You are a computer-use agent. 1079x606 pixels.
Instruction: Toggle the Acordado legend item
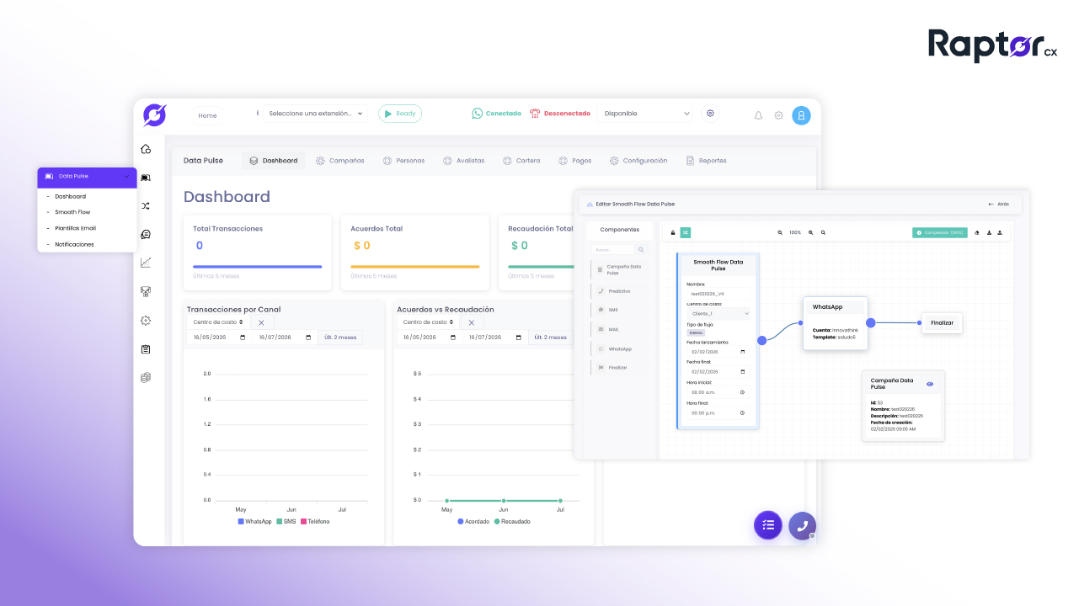(x=473, y=522)
